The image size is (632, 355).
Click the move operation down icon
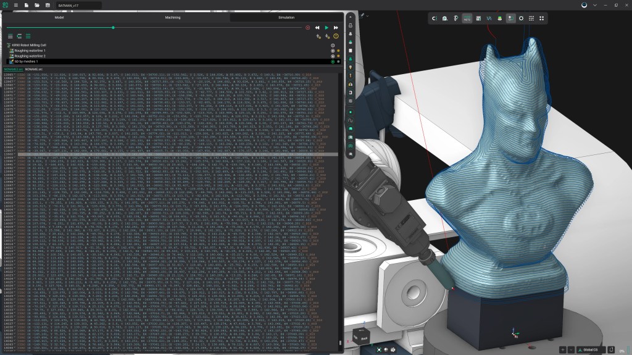(327, 36)
